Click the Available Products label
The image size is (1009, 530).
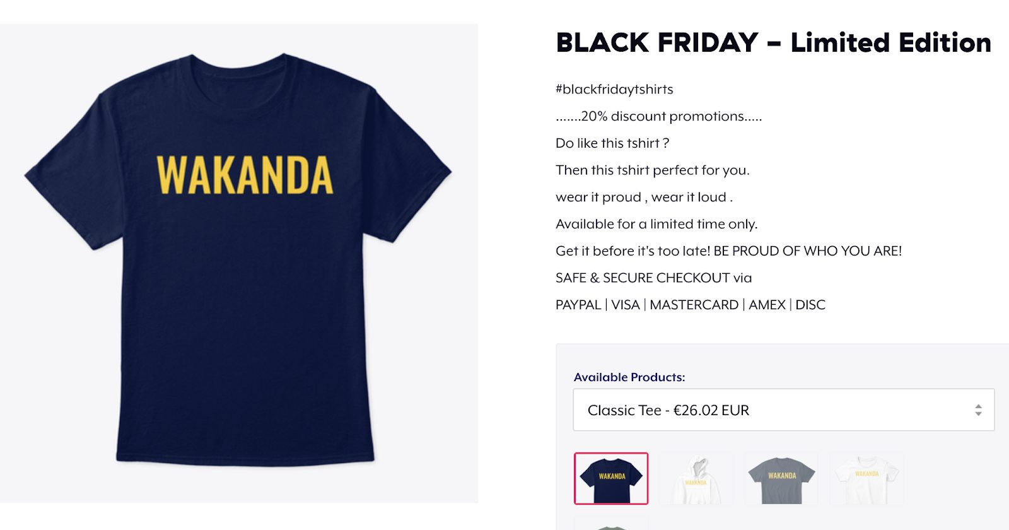629,377
